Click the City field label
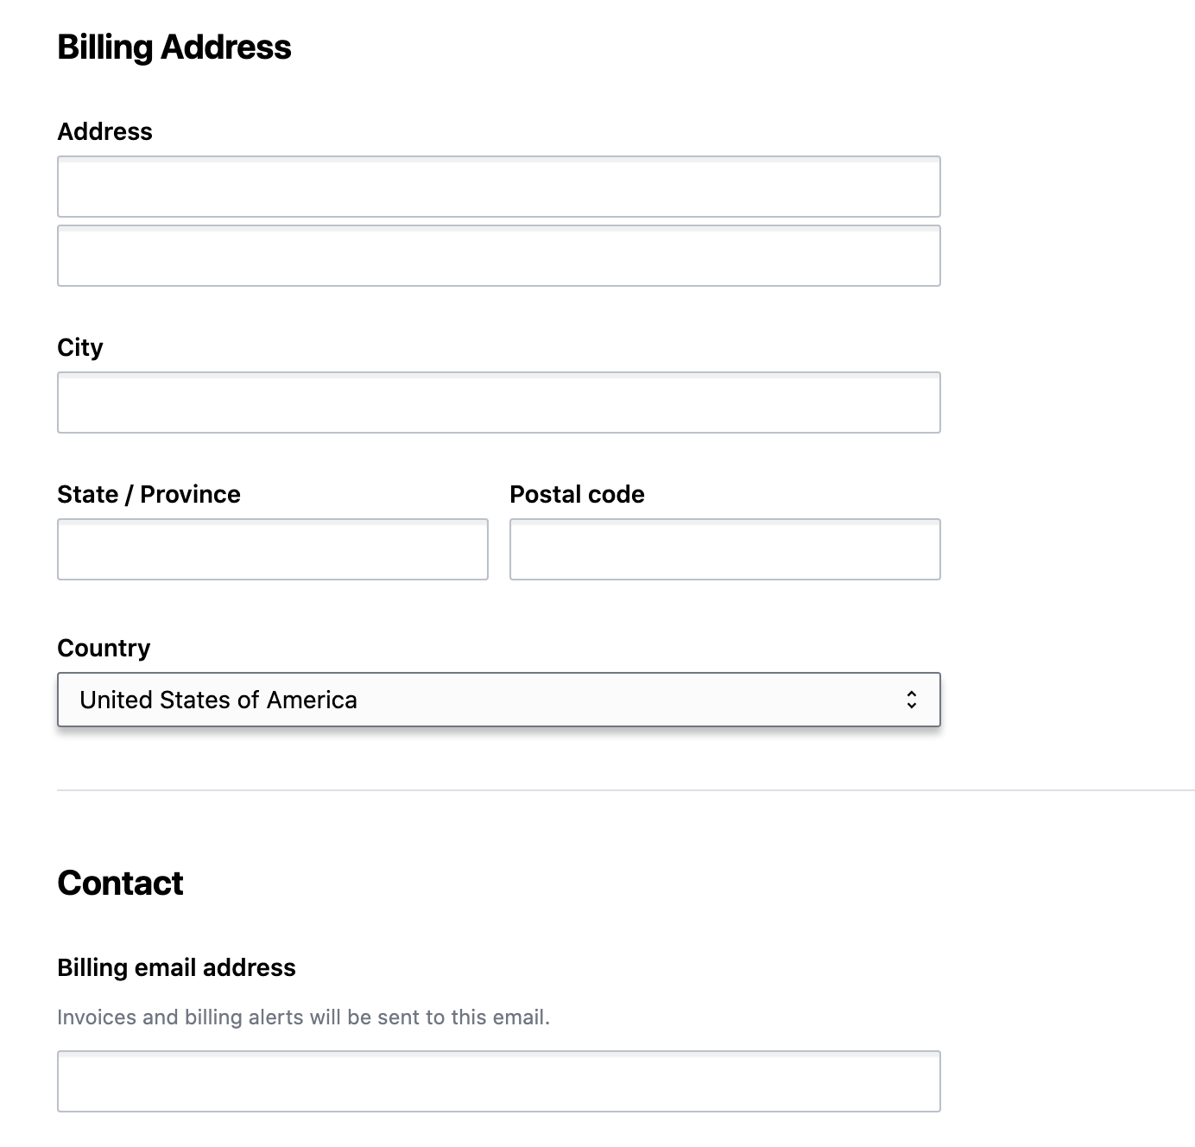The image size is (1195, 1147). 80,347
